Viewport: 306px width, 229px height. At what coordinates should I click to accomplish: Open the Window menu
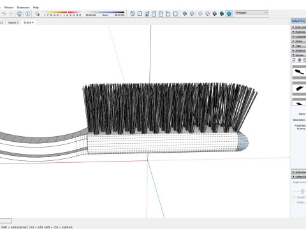[x=9, y=8]
